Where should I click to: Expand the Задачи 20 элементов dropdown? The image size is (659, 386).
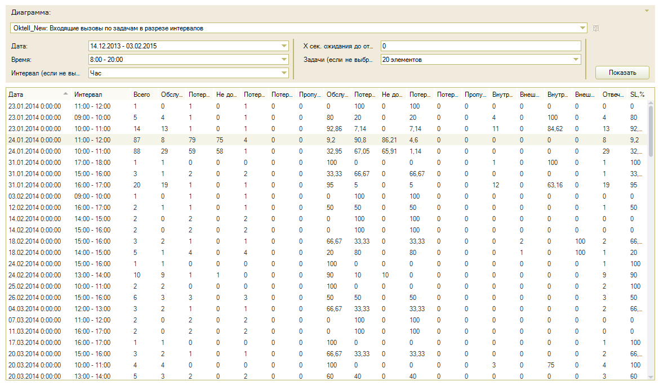pyautogui.click(x=576, y=60)
